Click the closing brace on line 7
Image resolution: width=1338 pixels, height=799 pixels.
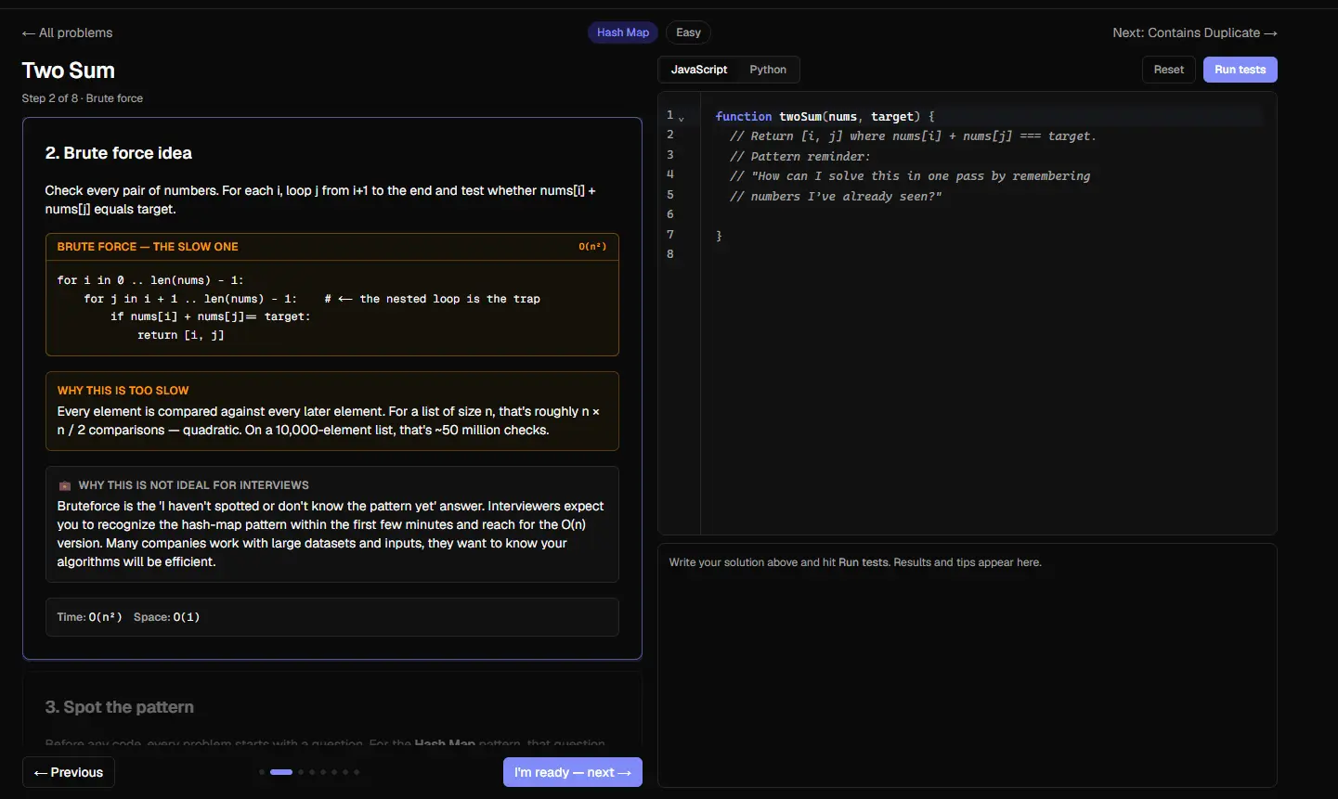coord(719,236)
